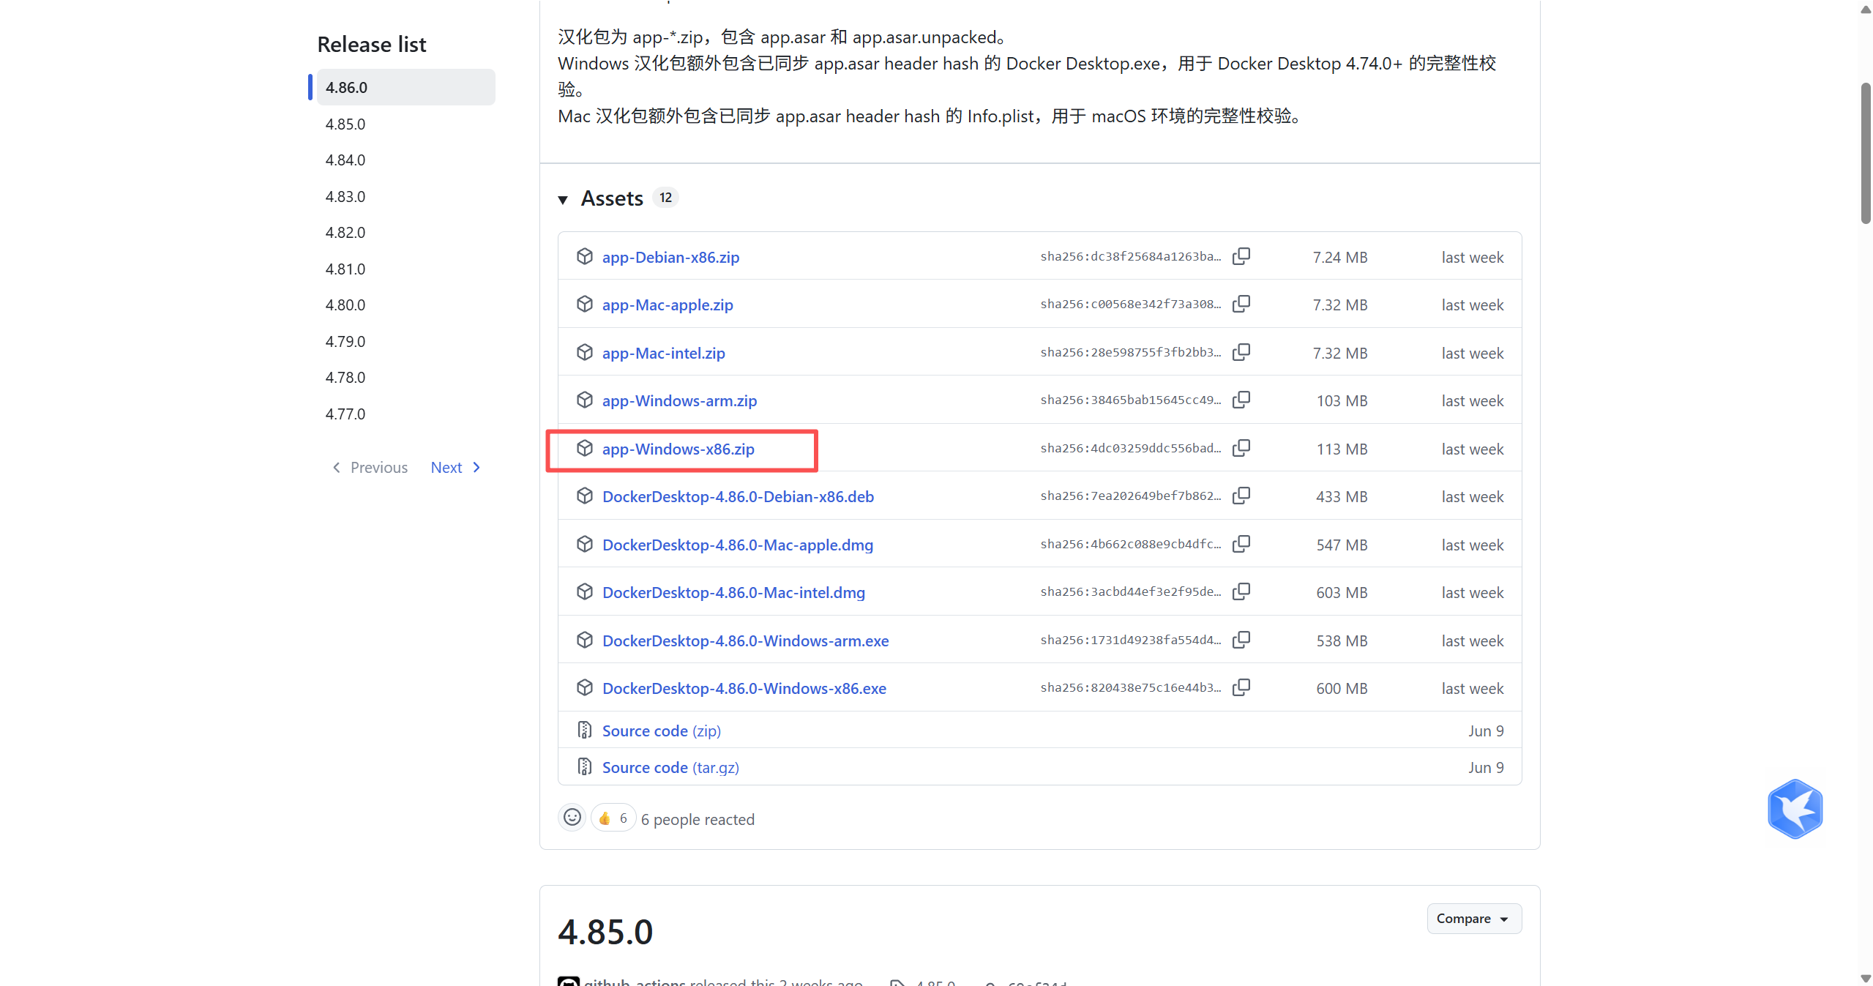Click package icon beside app-Mac-apple.zip

point(584,304)
